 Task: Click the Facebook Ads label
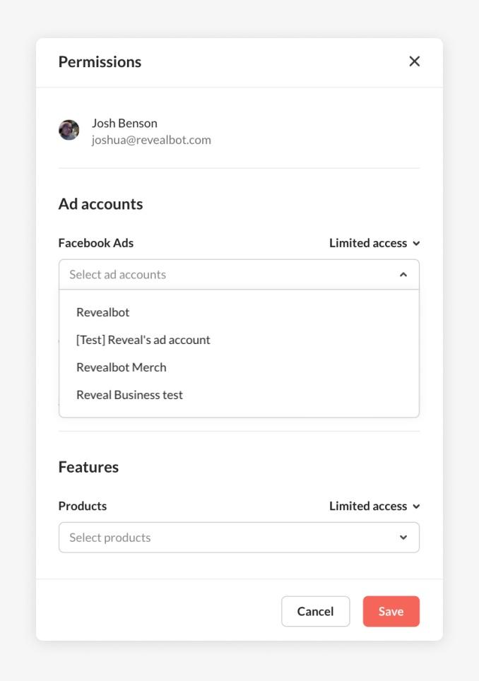[96, 243]
